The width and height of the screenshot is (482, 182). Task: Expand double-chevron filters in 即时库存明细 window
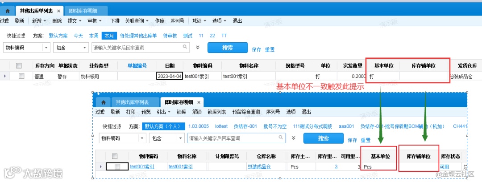tap(294, 138)
